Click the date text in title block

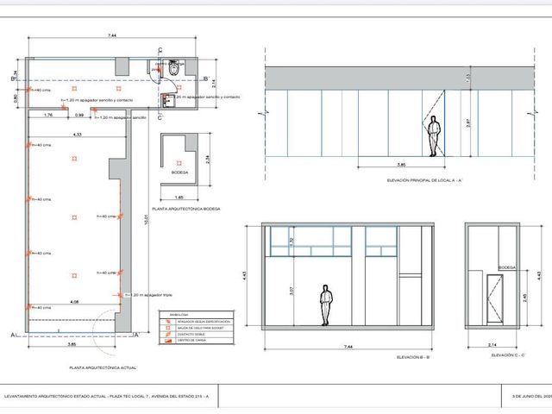point(532,396)
